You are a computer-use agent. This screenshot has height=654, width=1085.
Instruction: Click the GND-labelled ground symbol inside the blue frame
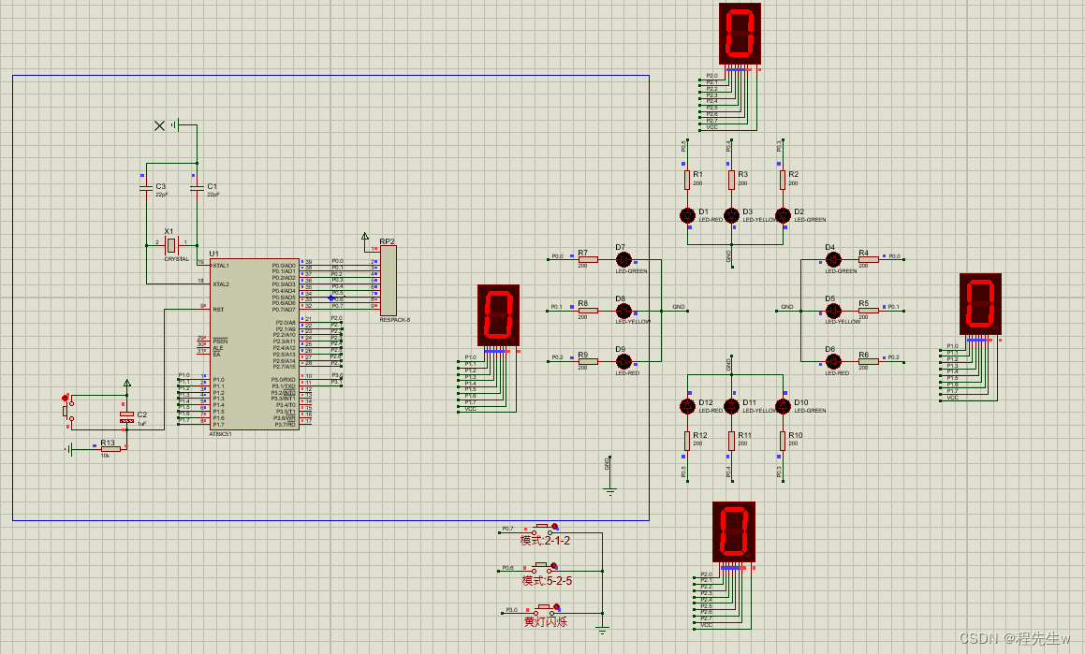click(x=609, y=491)
